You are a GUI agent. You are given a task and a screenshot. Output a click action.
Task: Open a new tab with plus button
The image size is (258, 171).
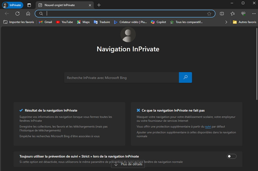point(99,5)
